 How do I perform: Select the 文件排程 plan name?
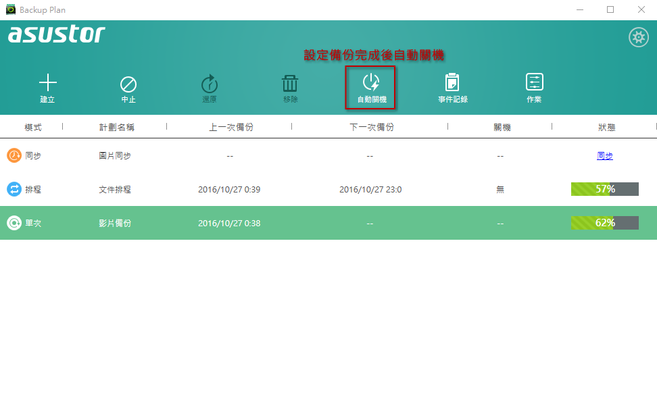(x=115, y=190)
